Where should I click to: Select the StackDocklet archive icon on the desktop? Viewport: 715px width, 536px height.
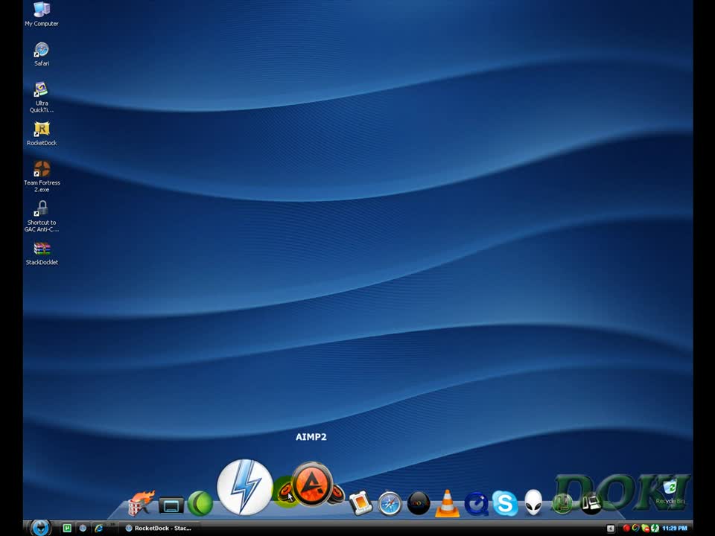point(42,253)
